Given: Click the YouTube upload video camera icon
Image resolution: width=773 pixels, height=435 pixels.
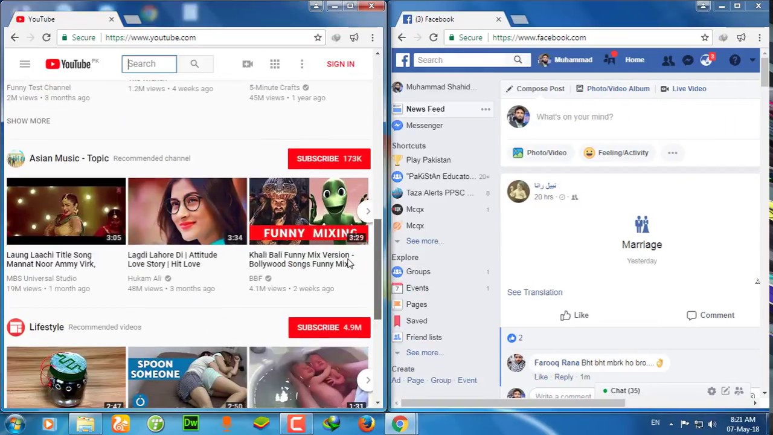Looking at the screenshot, I should (x=248, y=64).
